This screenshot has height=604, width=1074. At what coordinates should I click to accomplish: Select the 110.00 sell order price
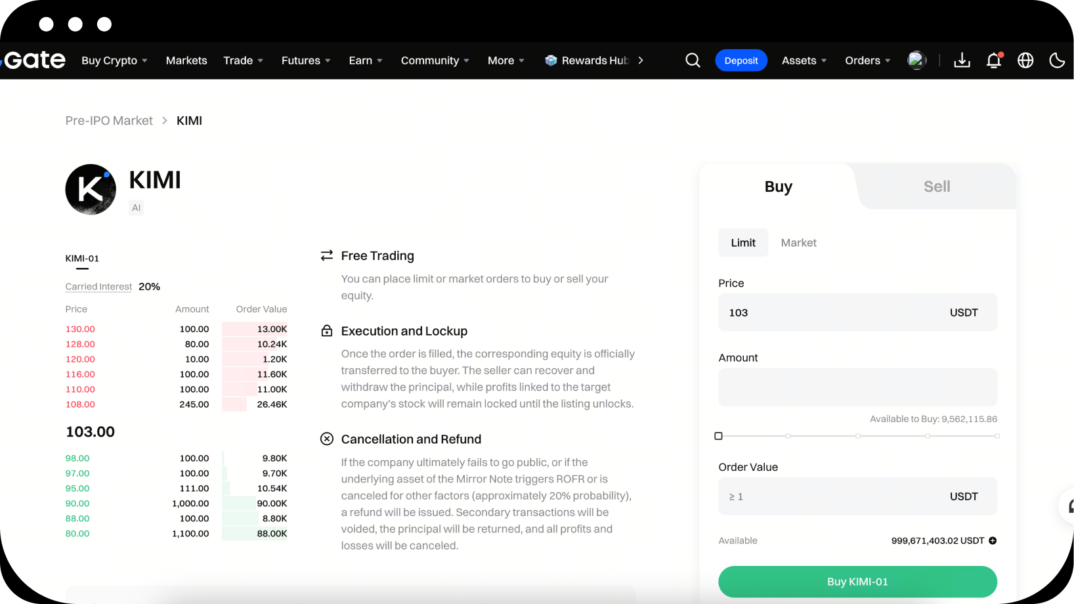click(x=80, y=389)
